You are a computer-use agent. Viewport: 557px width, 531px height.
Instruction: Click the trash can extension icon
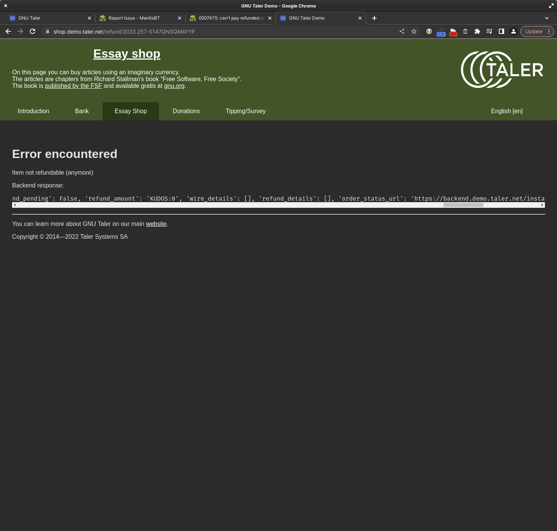(x=465, y=32)
